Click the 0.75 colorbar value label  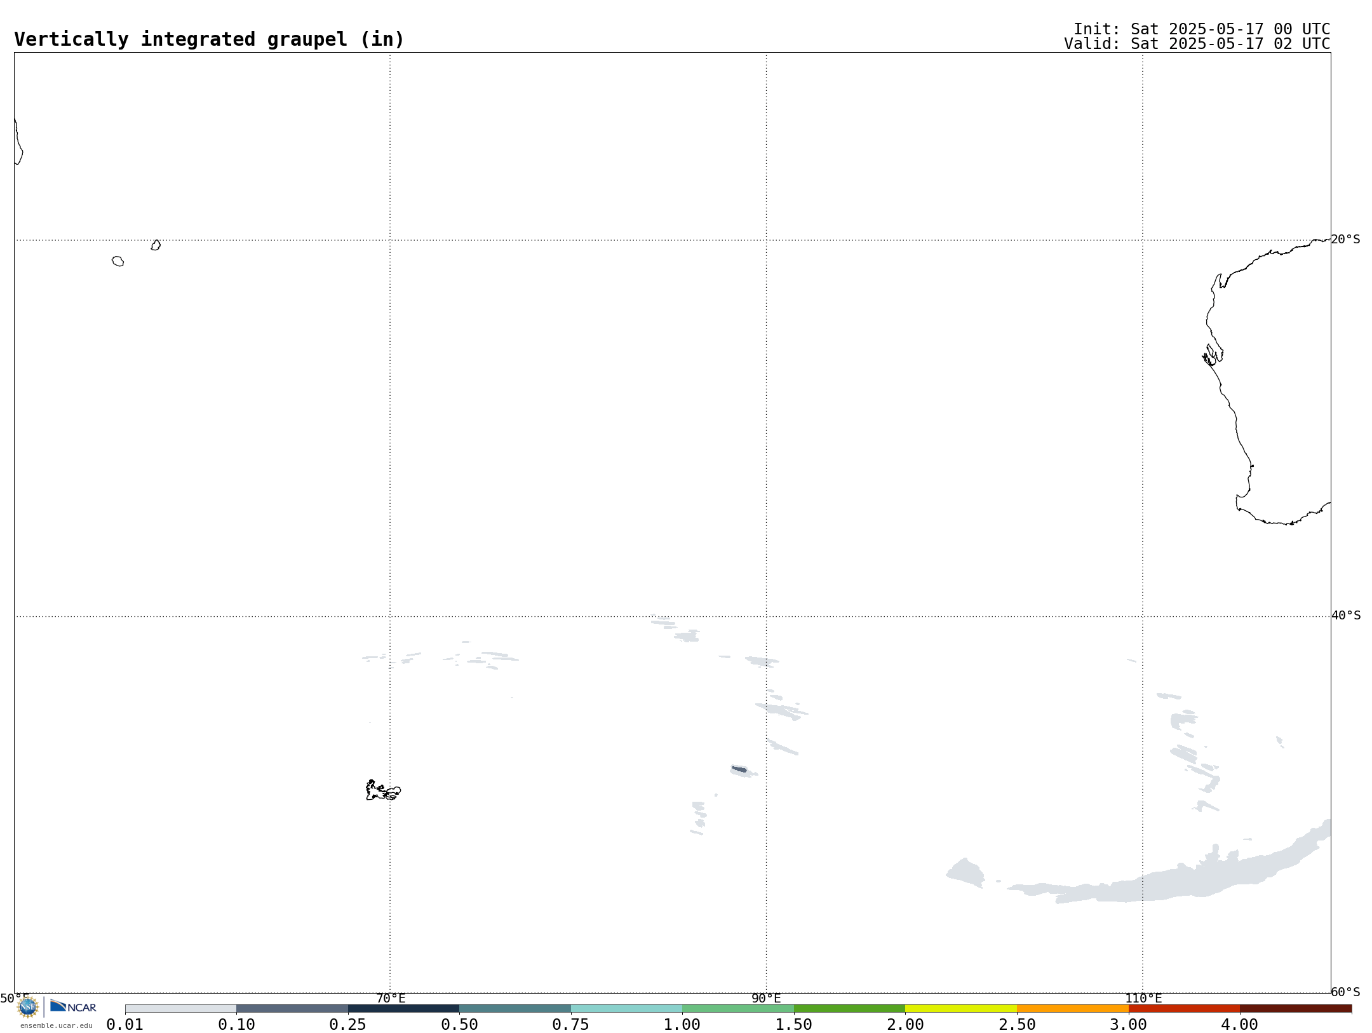[571, 1025]
